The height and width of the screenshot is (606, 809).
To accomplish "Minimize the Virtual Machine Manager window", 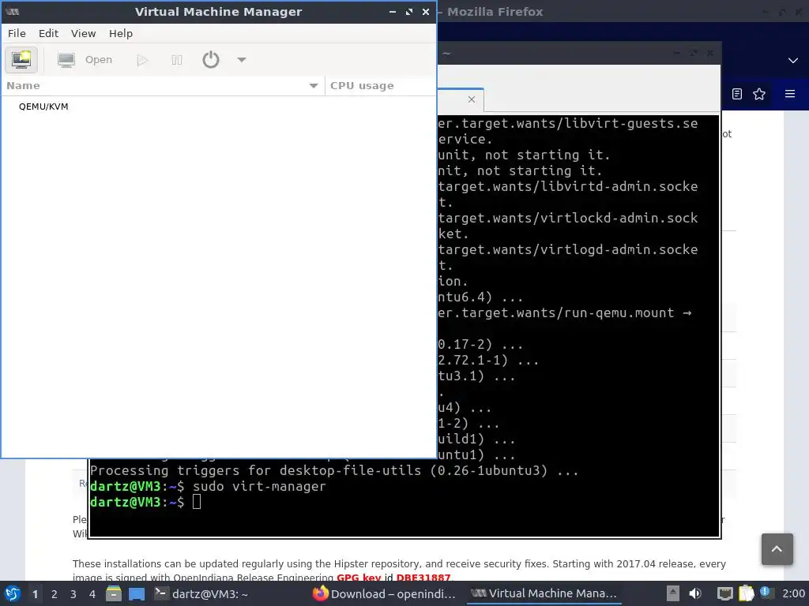I will 393,12.
